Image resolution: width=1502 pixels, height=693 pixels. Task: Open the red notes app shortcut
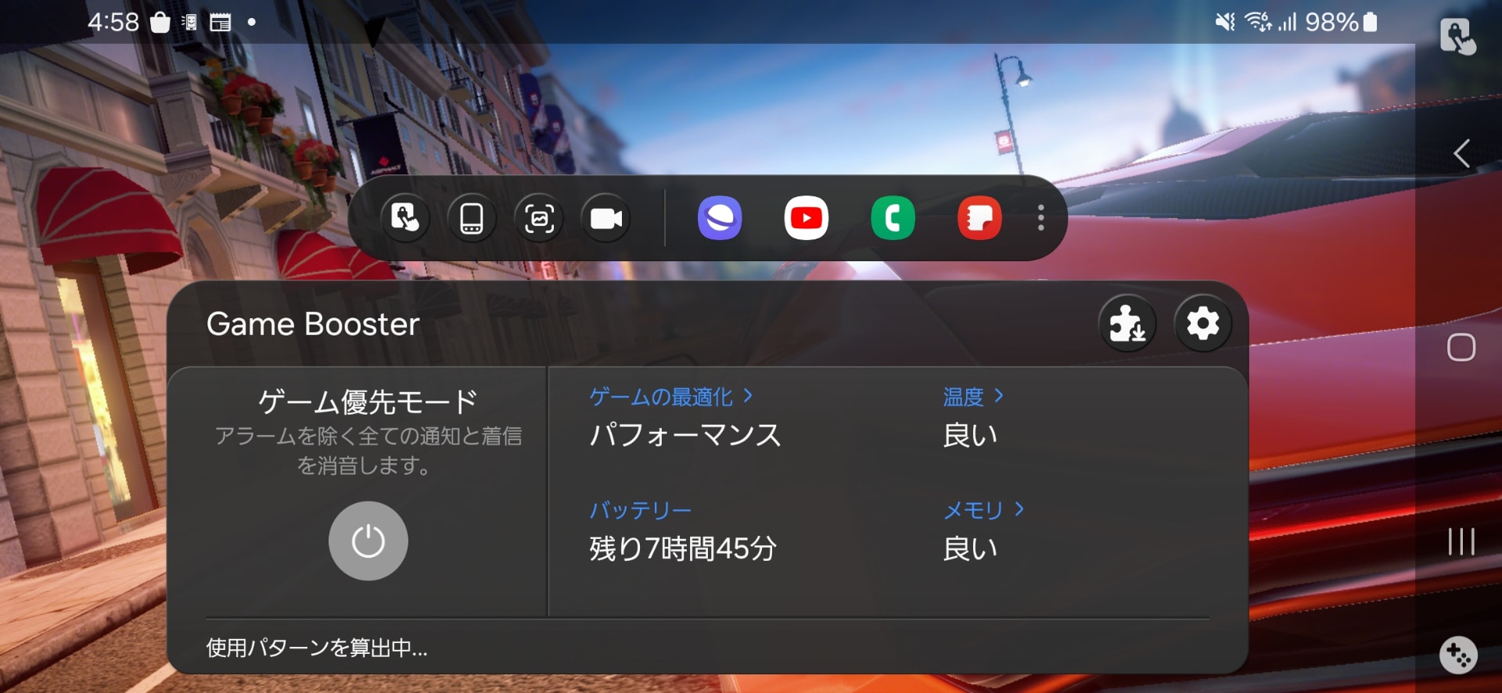[979, 218]
